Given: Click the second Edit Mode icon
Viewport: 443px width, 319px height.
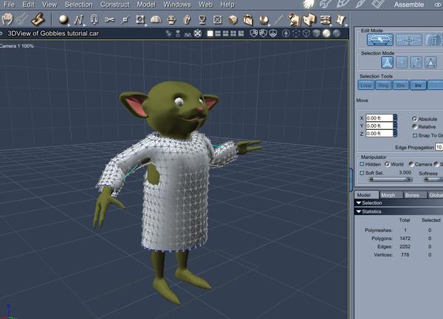Looking at the screenshot, I should click(409, 40).
